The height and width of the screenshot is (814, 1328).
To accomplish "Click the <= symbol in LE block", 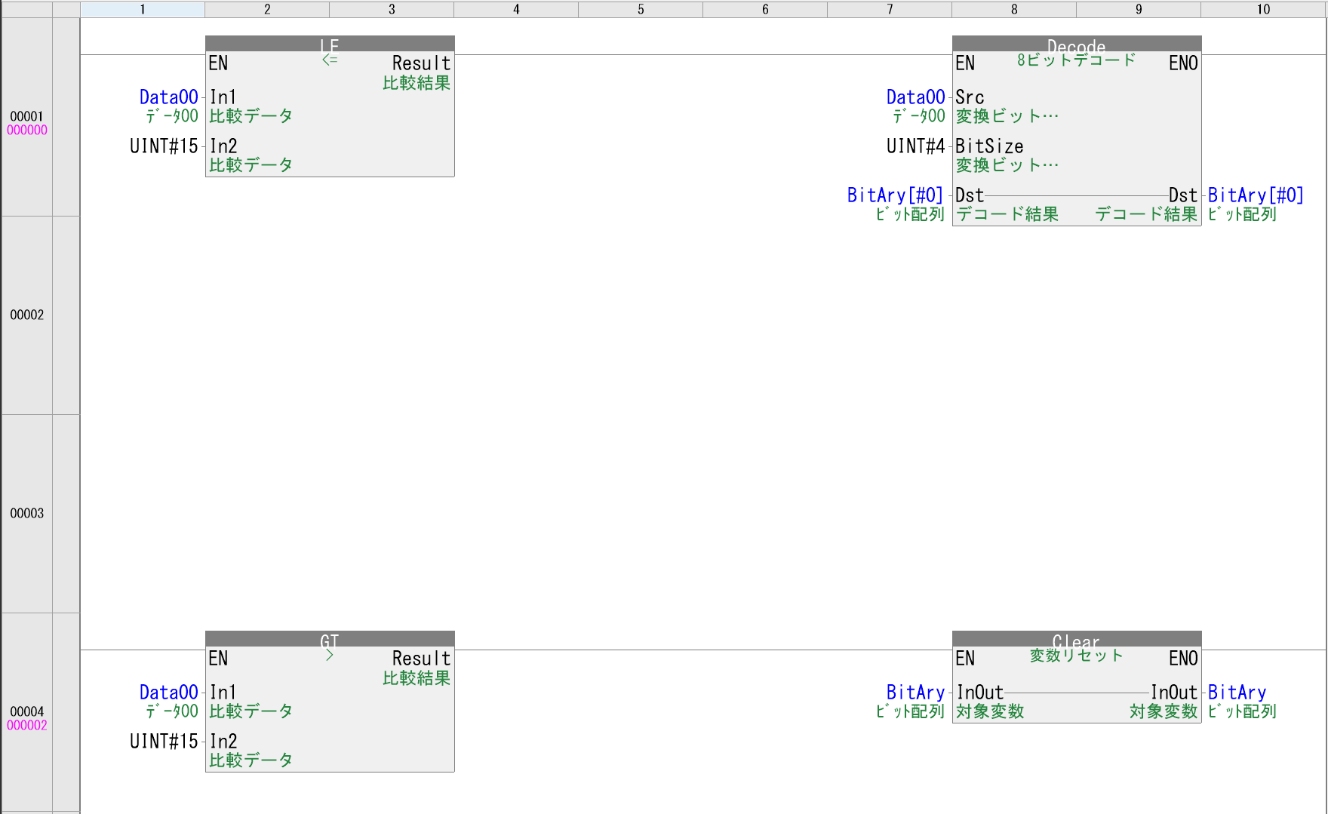I will click(x=330, y=60).
